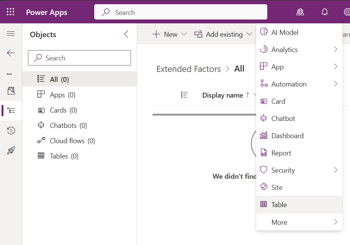Open the settings gear icon
The height and width of the screenshot is (245, 350).
[347, 12]
